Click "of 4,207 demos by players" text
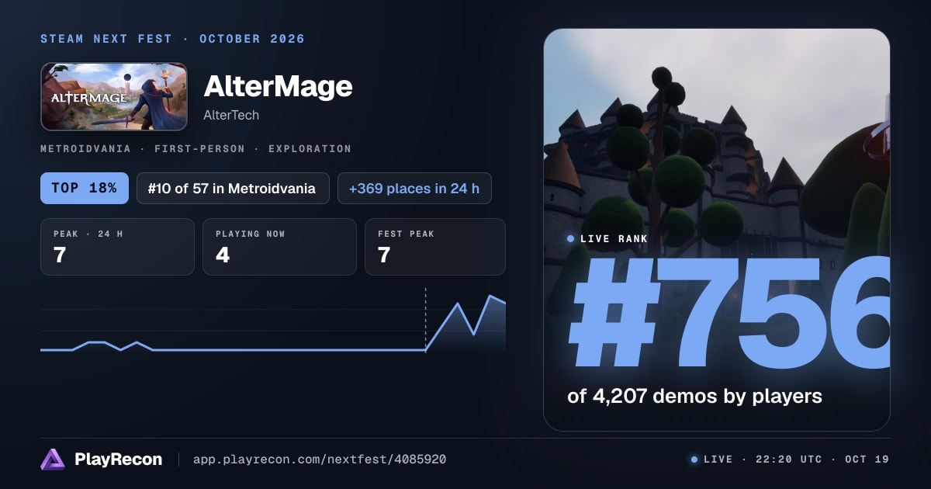This screenshot has width=931, height=489. click(x=694, y=396)
